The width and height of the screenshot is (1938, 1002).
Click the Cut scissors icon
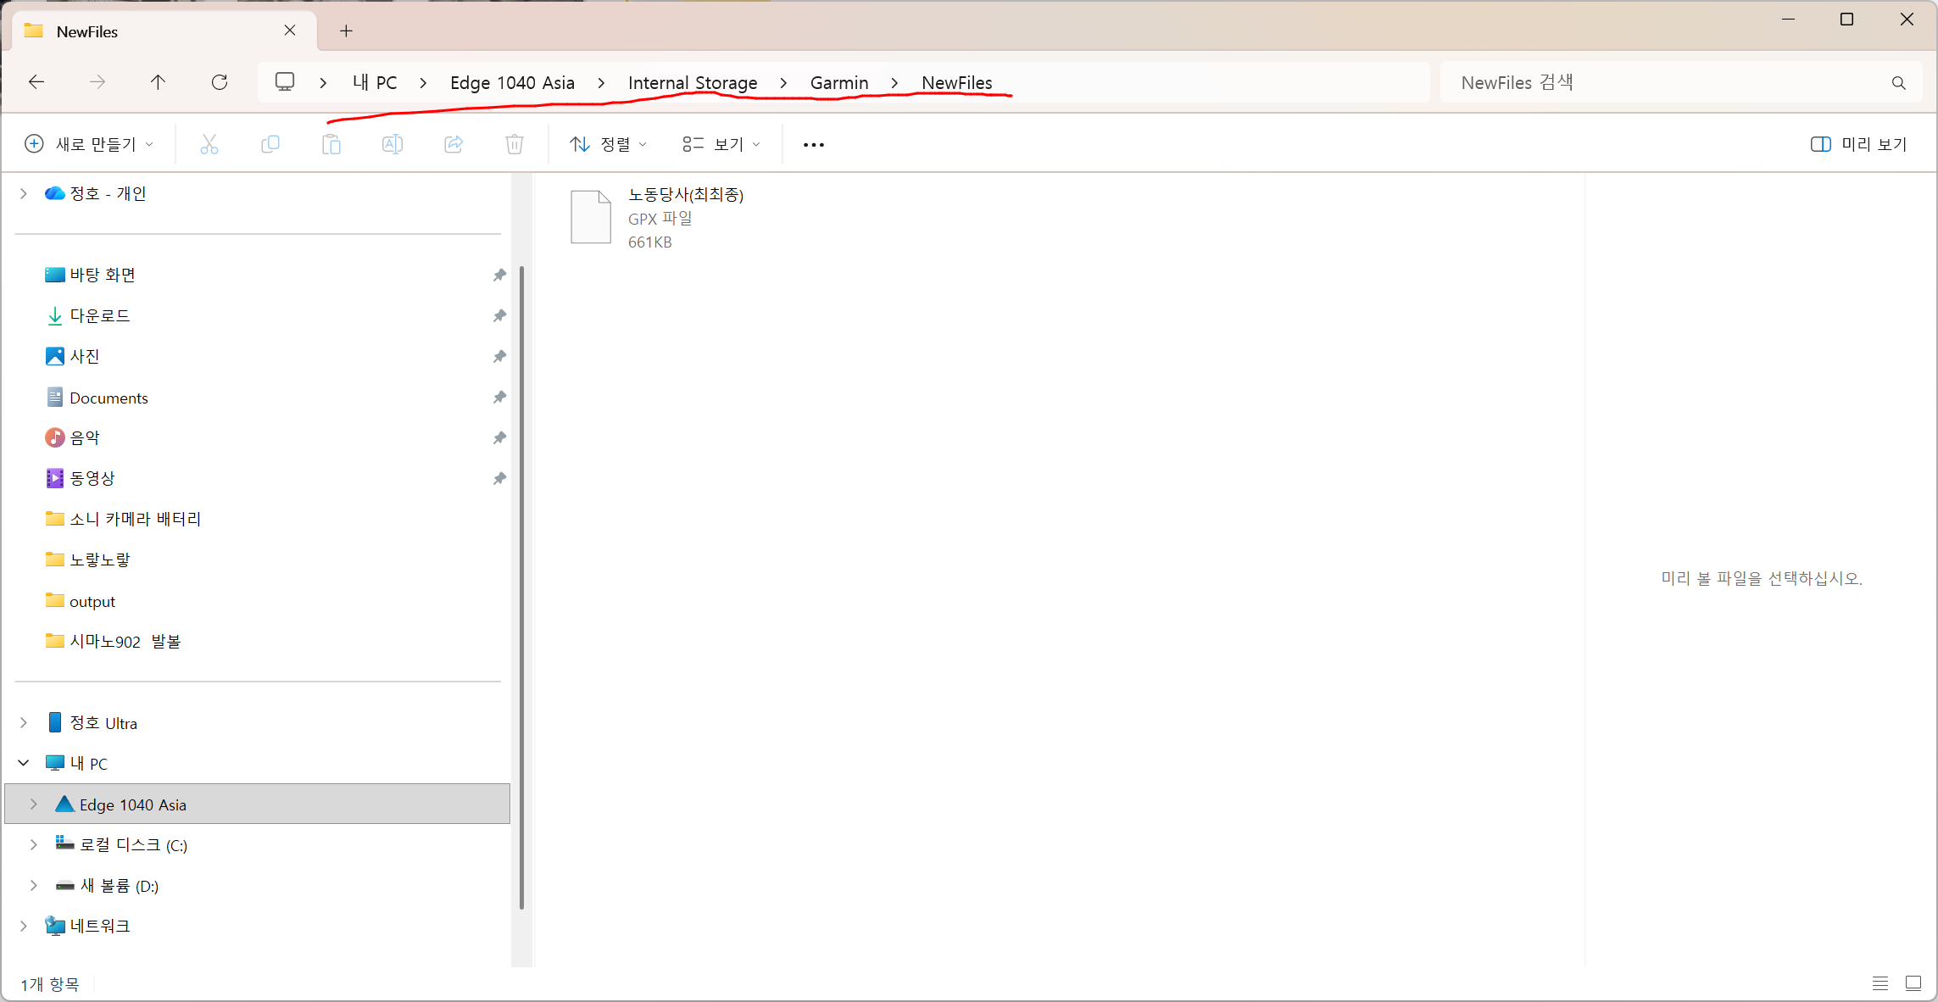coord(209,144)
